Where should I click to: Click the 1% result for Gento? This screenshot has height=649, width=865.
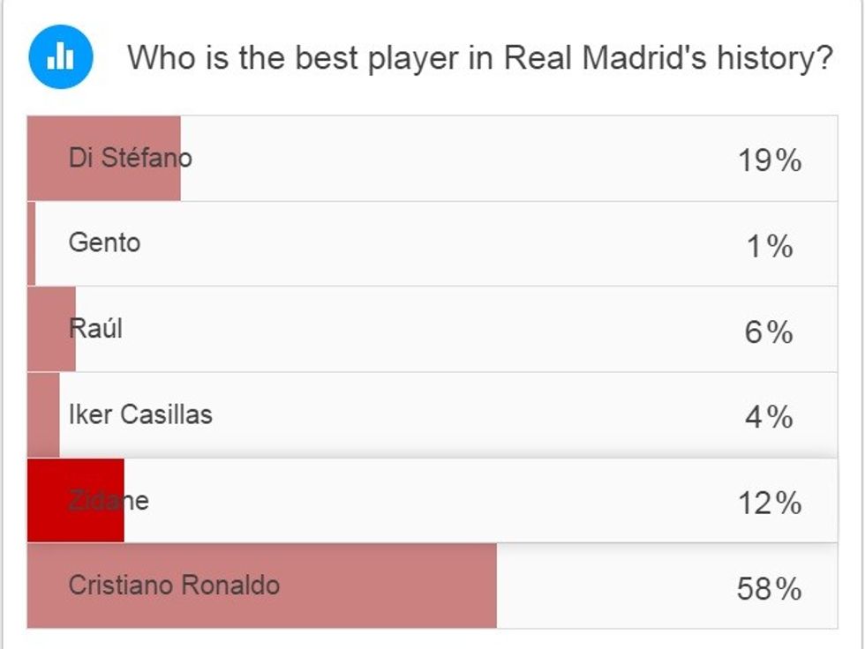coord(769,247)
